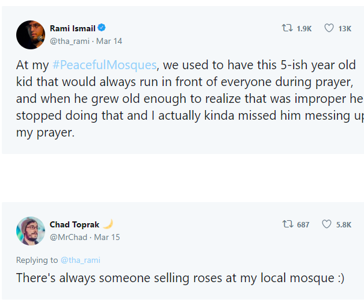Open the #PeacefulMosques hashtag
This screenshot has height=308, width=364.
pos(105,65)
